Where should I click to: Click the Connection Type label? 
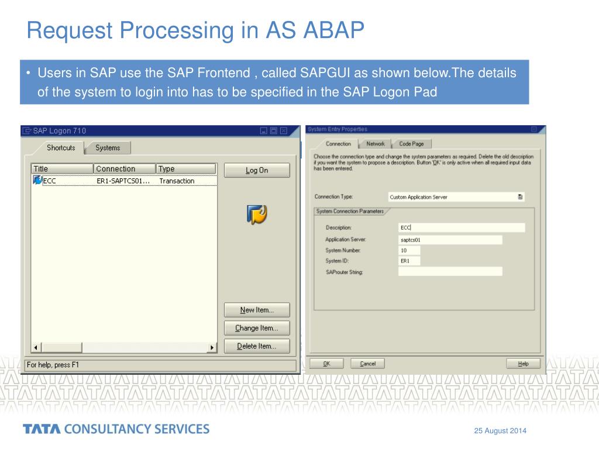click(x=333, y=196)
